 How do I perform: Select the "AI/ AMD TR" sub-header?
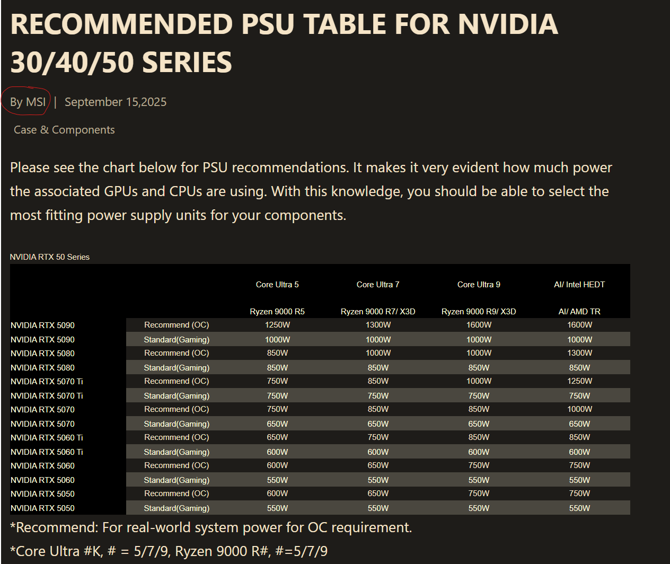579,312
